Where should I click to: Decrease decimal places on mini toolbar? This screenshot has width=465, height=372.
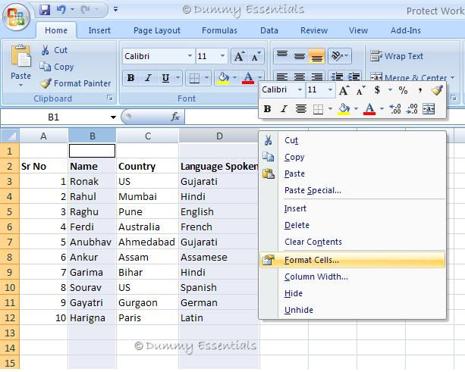[412, 108]
